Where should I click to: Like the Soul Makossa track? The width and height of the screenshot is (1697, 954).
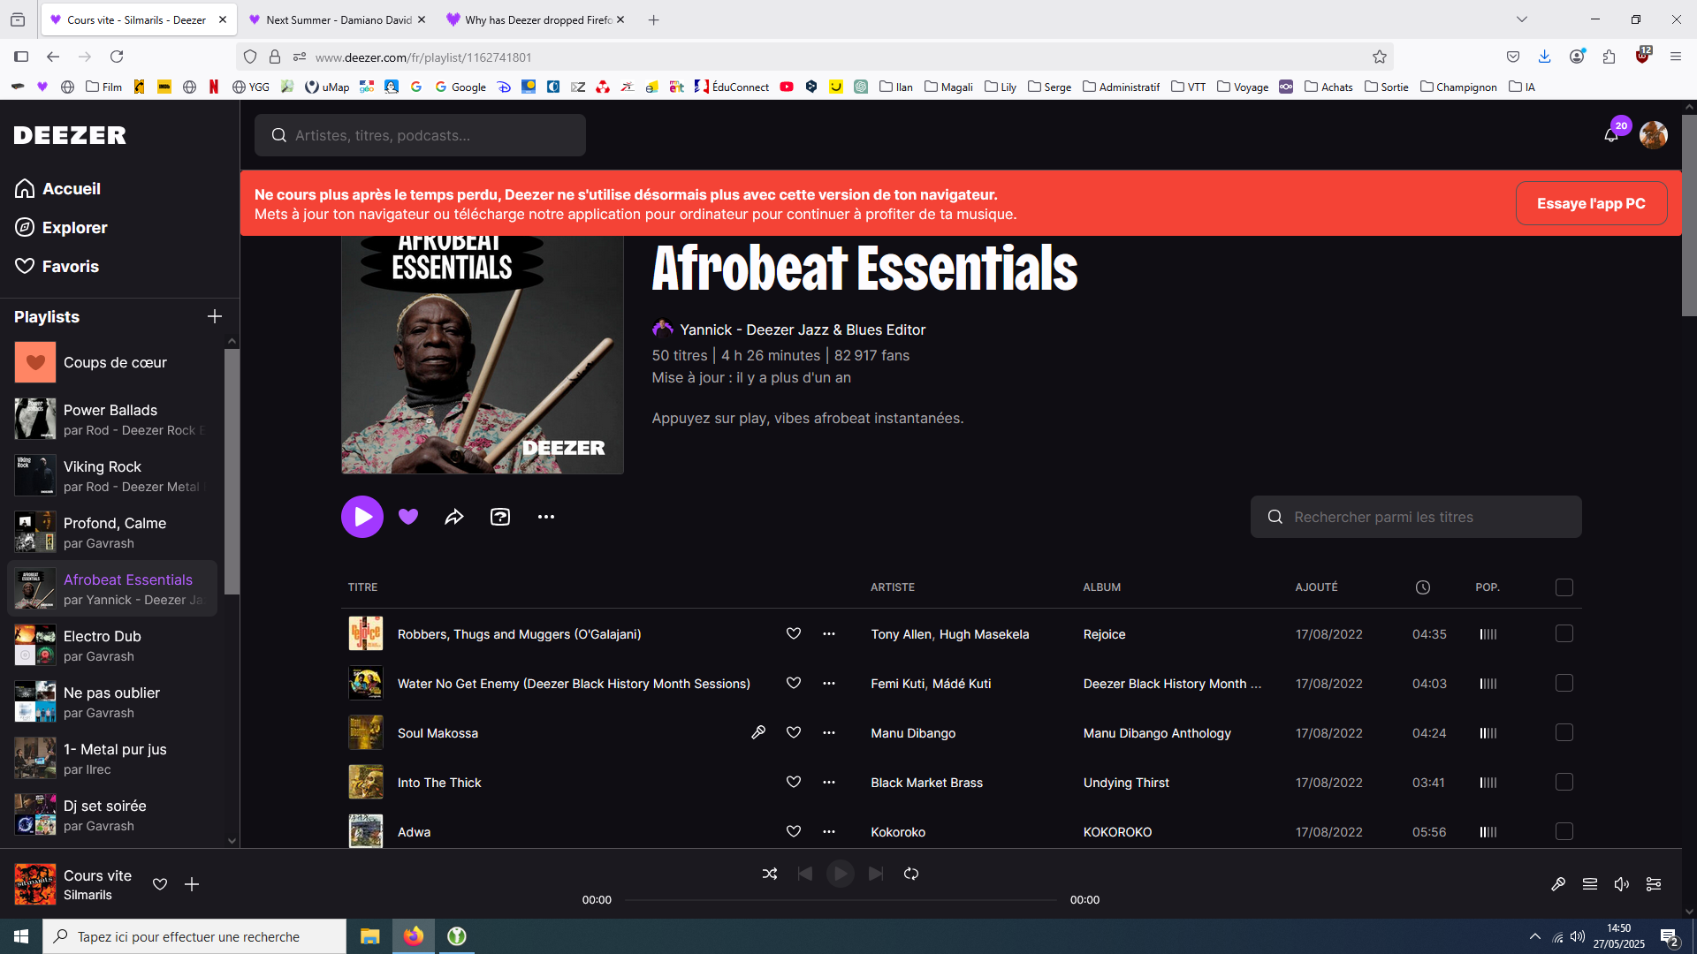point(794,733)
